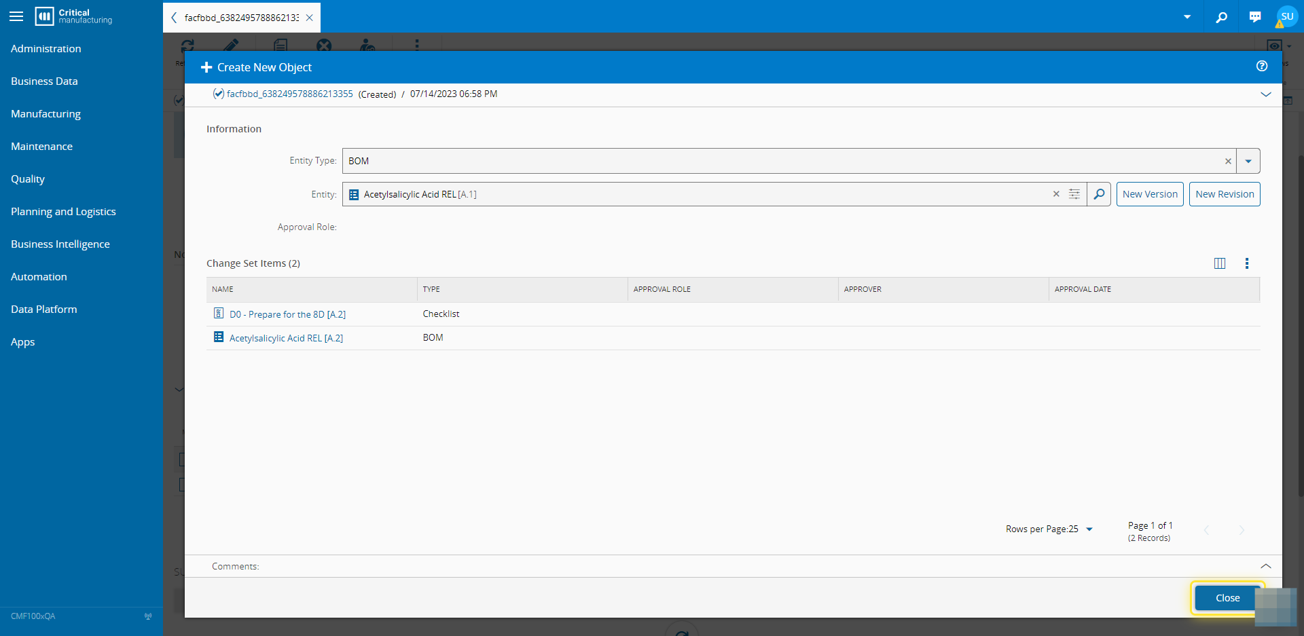Open the global search in top bar
Image resolution: width=1304 pixels, height=636 pixels.
[x=1221, y=17]
